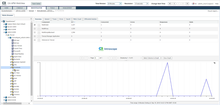This screenshot has height=105, width=220.
Task: Collapse the graph pane splitter arrow
Action: tap(126, 60)
